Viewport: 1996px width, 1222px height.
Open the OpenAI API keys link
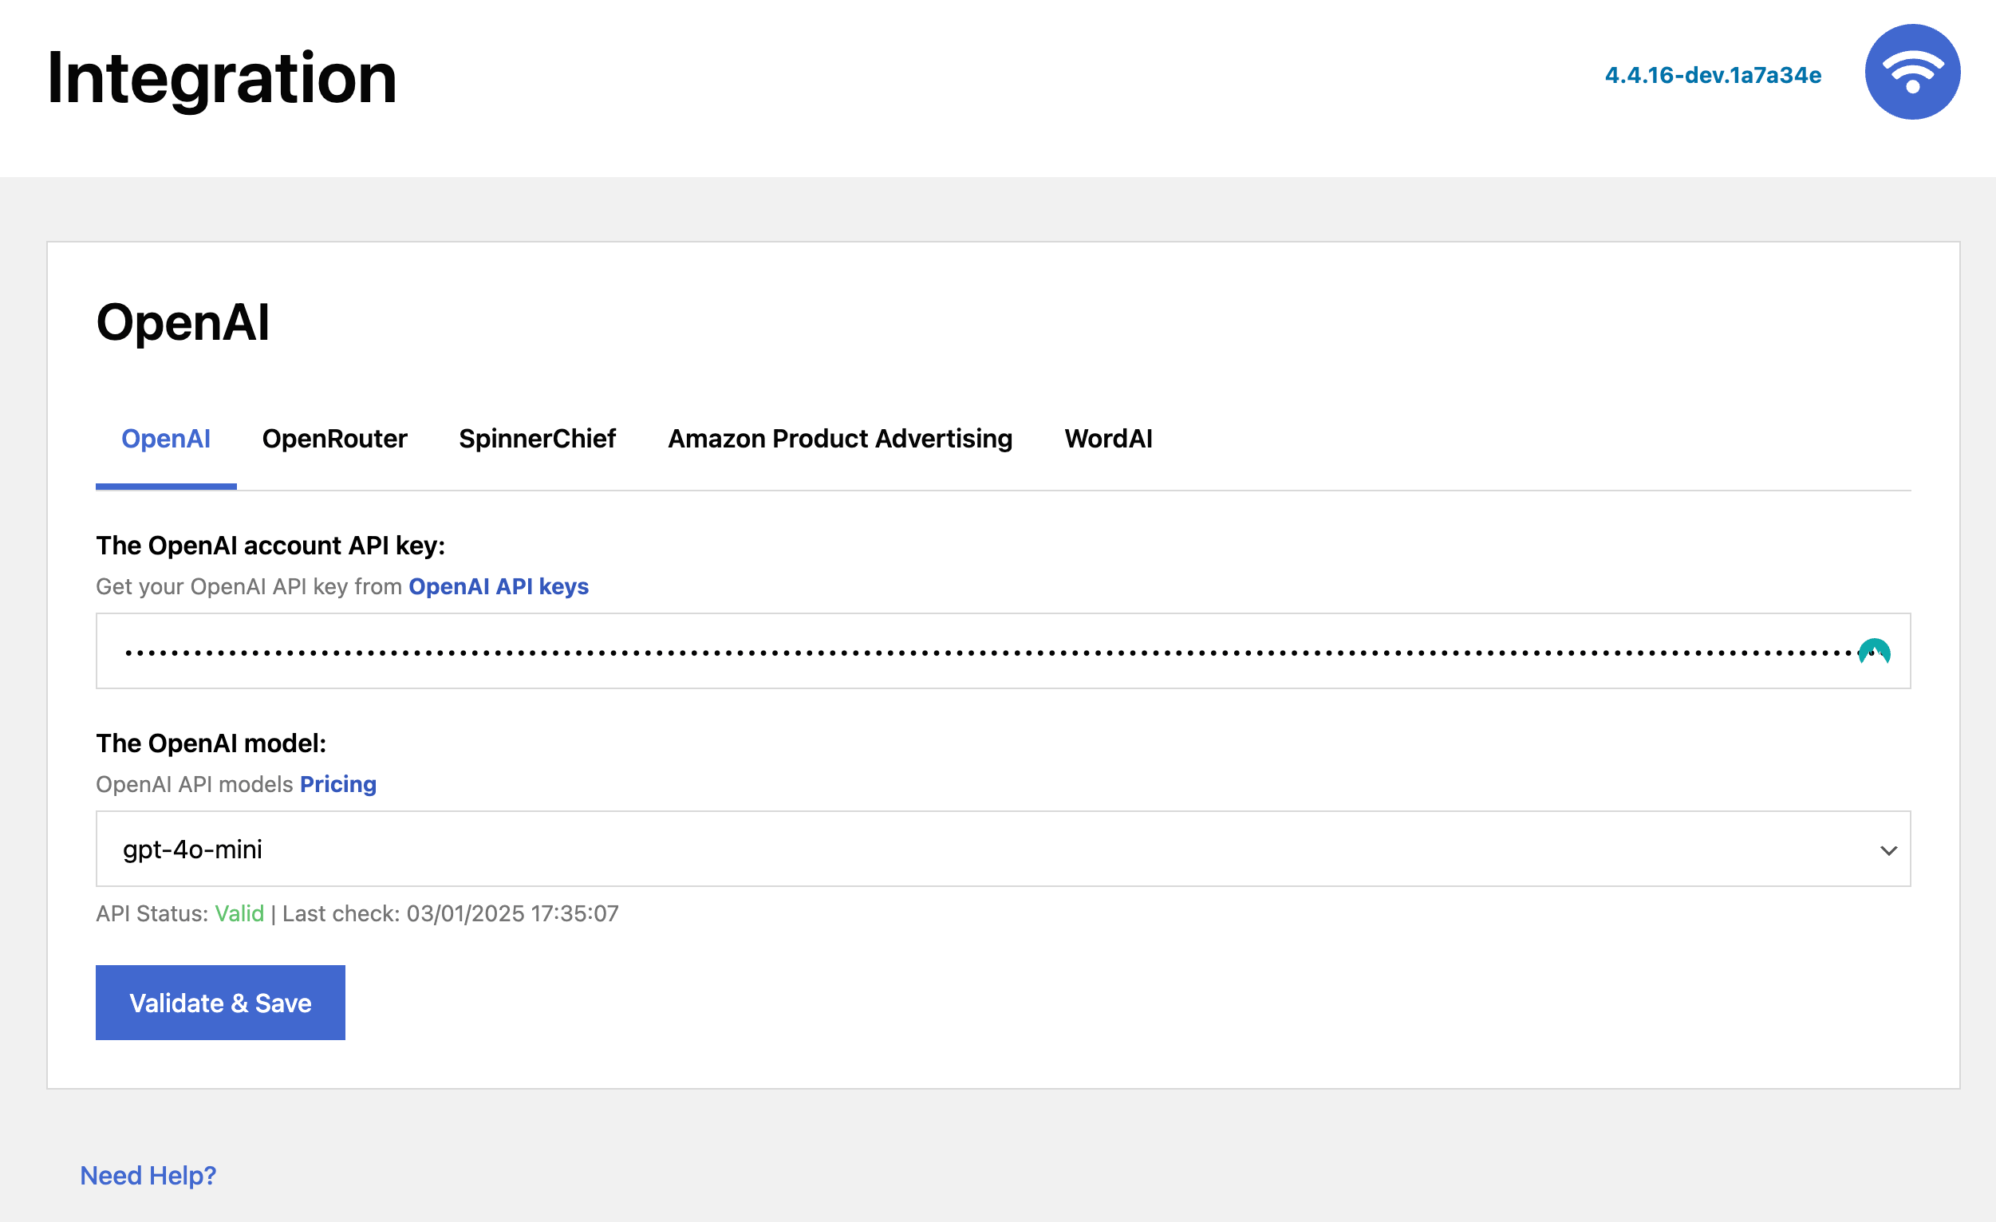(498, 586)
